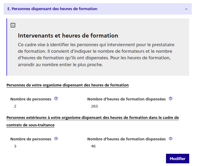
Task: Click 'Nombre de personnes' label for external staff
Action: pos(31,139)
